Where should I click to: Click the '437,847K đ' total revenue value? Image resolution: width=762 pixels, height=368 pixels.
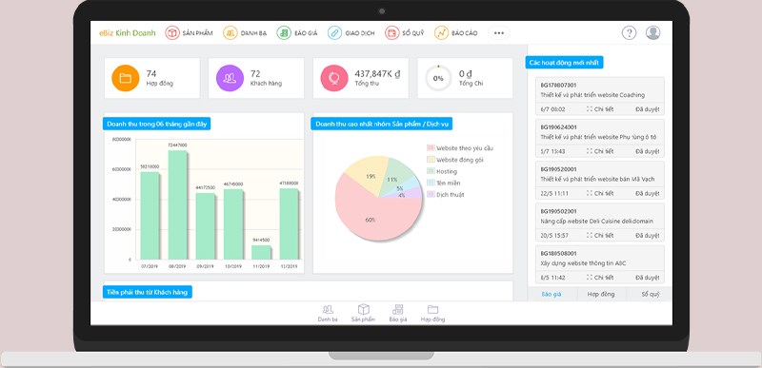pos(377,74)
